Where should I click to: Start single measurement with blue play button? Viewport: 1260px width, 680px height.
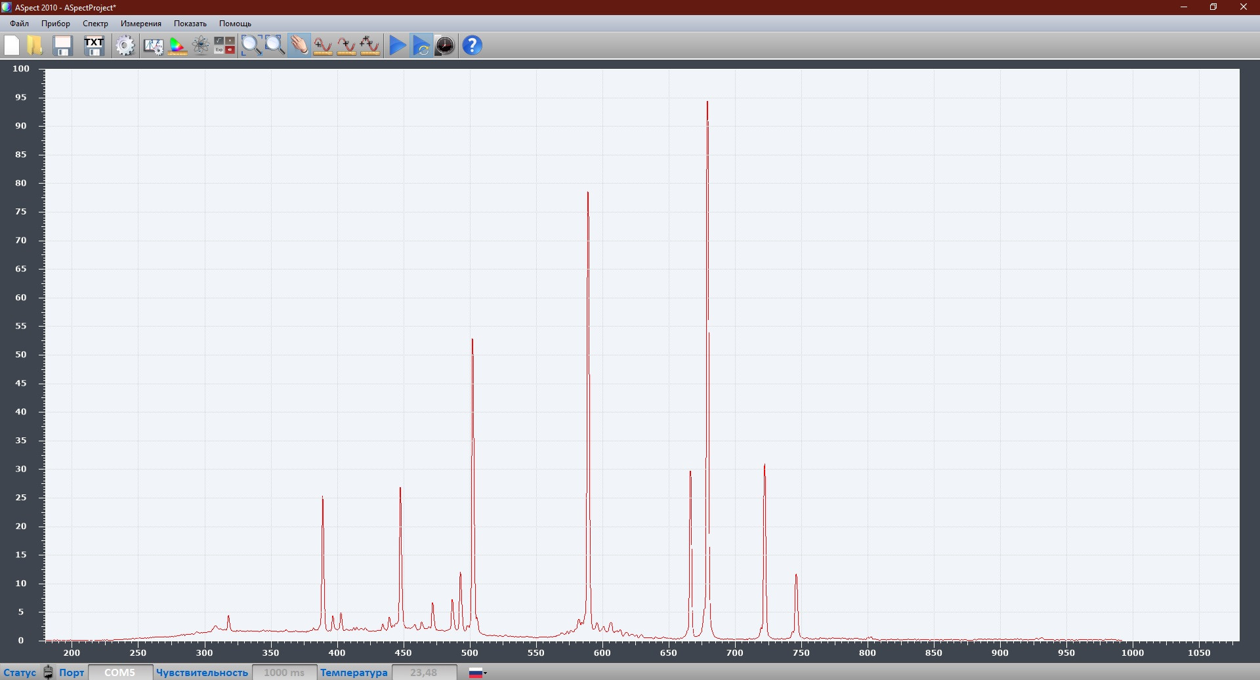397,45
